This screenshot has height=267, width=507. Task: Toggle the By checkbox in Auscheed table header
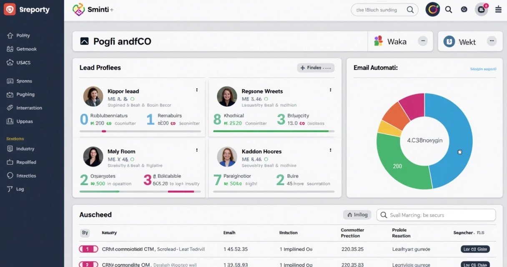[85, 233]
